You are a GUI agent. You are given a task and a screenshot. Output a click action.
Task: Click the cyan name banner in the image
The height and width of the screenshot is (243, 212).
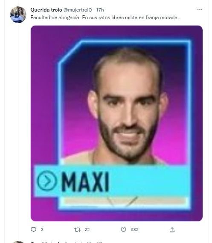112,181
